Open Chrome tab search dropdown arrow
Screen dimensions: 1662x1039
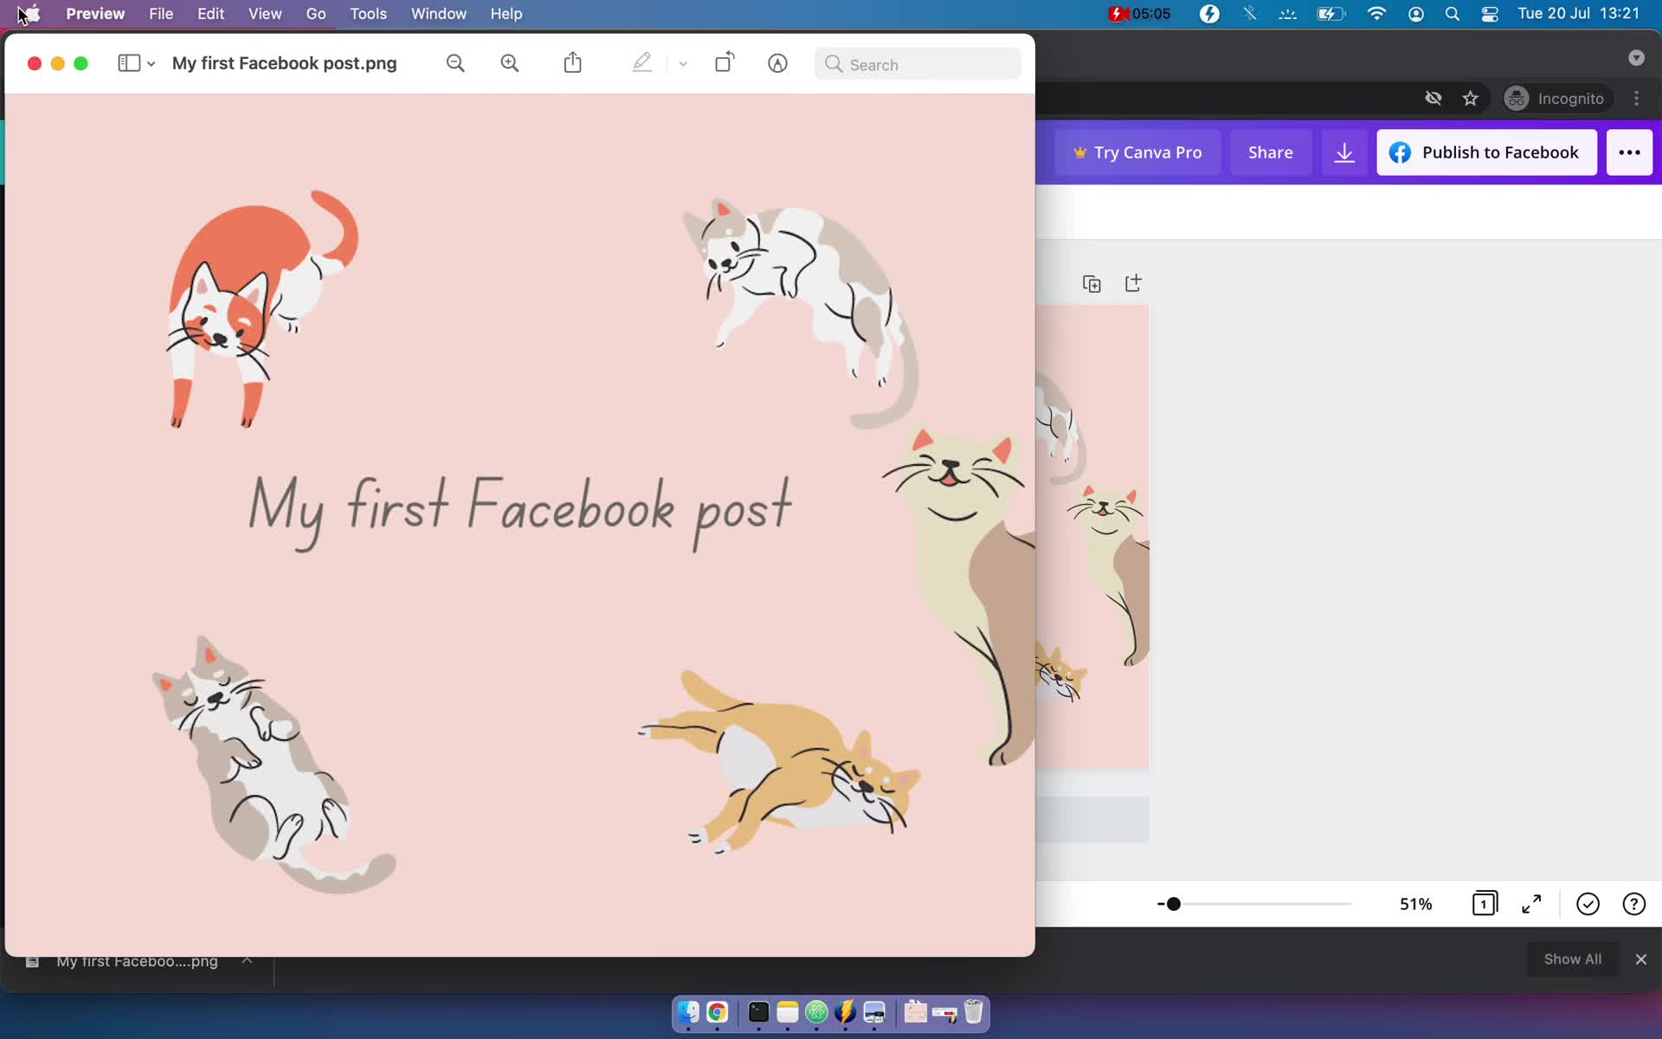pyautogui.click(x=1636, y=58)
